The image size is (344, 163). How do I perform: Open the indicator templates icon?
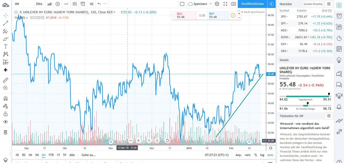click(x=75, y=4)
